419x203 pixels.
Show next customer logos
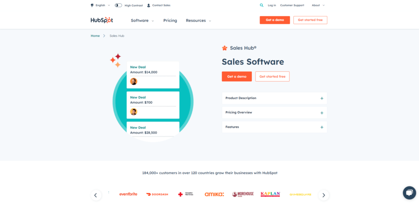point(323,195)
